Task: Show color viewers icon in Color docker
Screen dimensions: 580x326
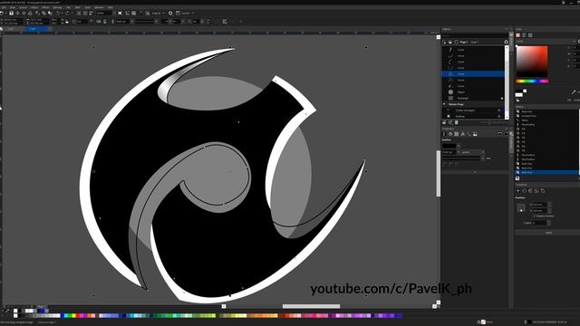Action: click(x=517, y=35)
